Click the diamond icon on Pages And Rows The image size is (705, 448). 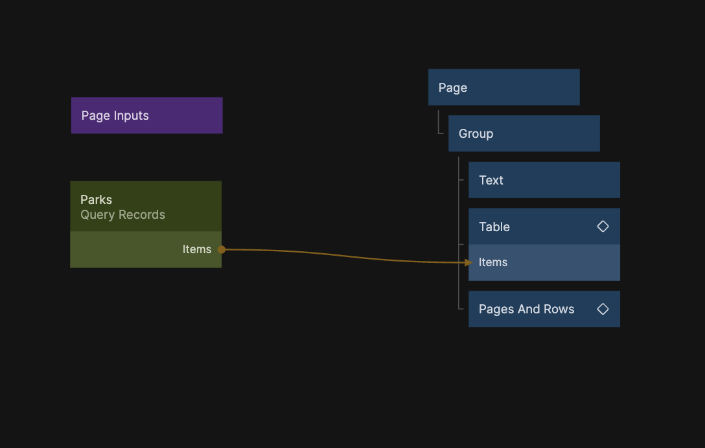coord(603,309)
